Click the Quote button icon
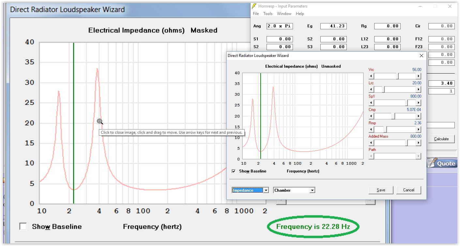 441,163
